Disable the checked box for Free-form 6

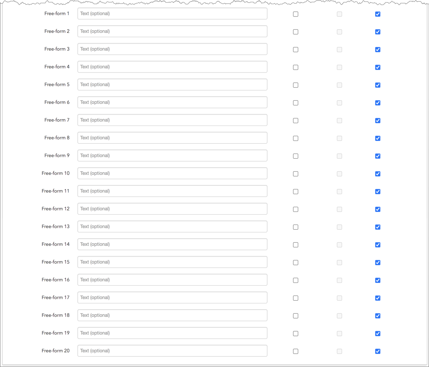point(378,103)
